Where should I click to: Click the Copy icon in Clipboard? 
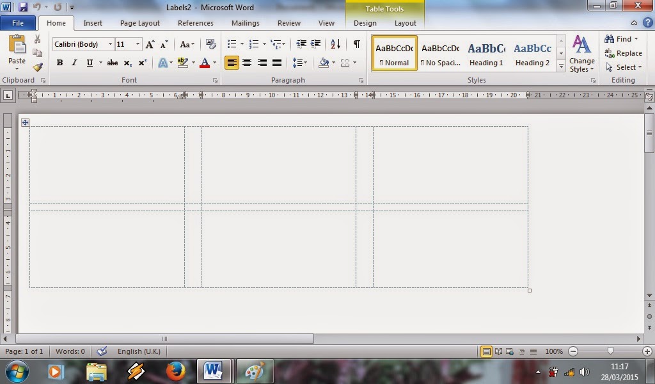pyautogui.click(x=37, y=53)
